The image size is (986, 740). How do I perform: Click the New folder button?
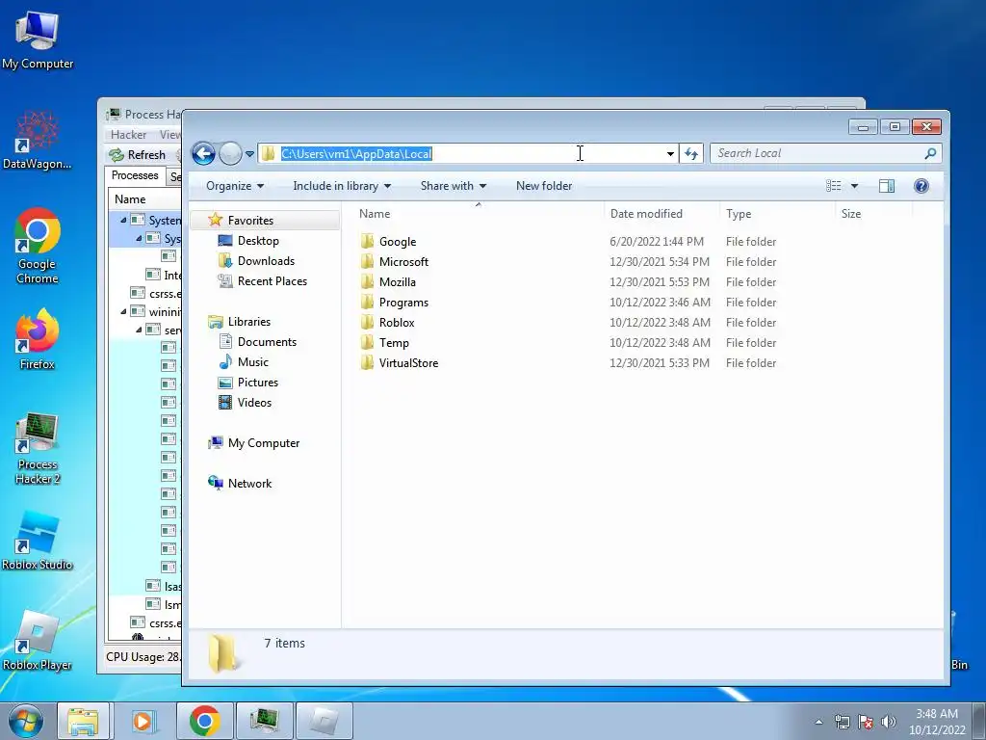[544, 186]
